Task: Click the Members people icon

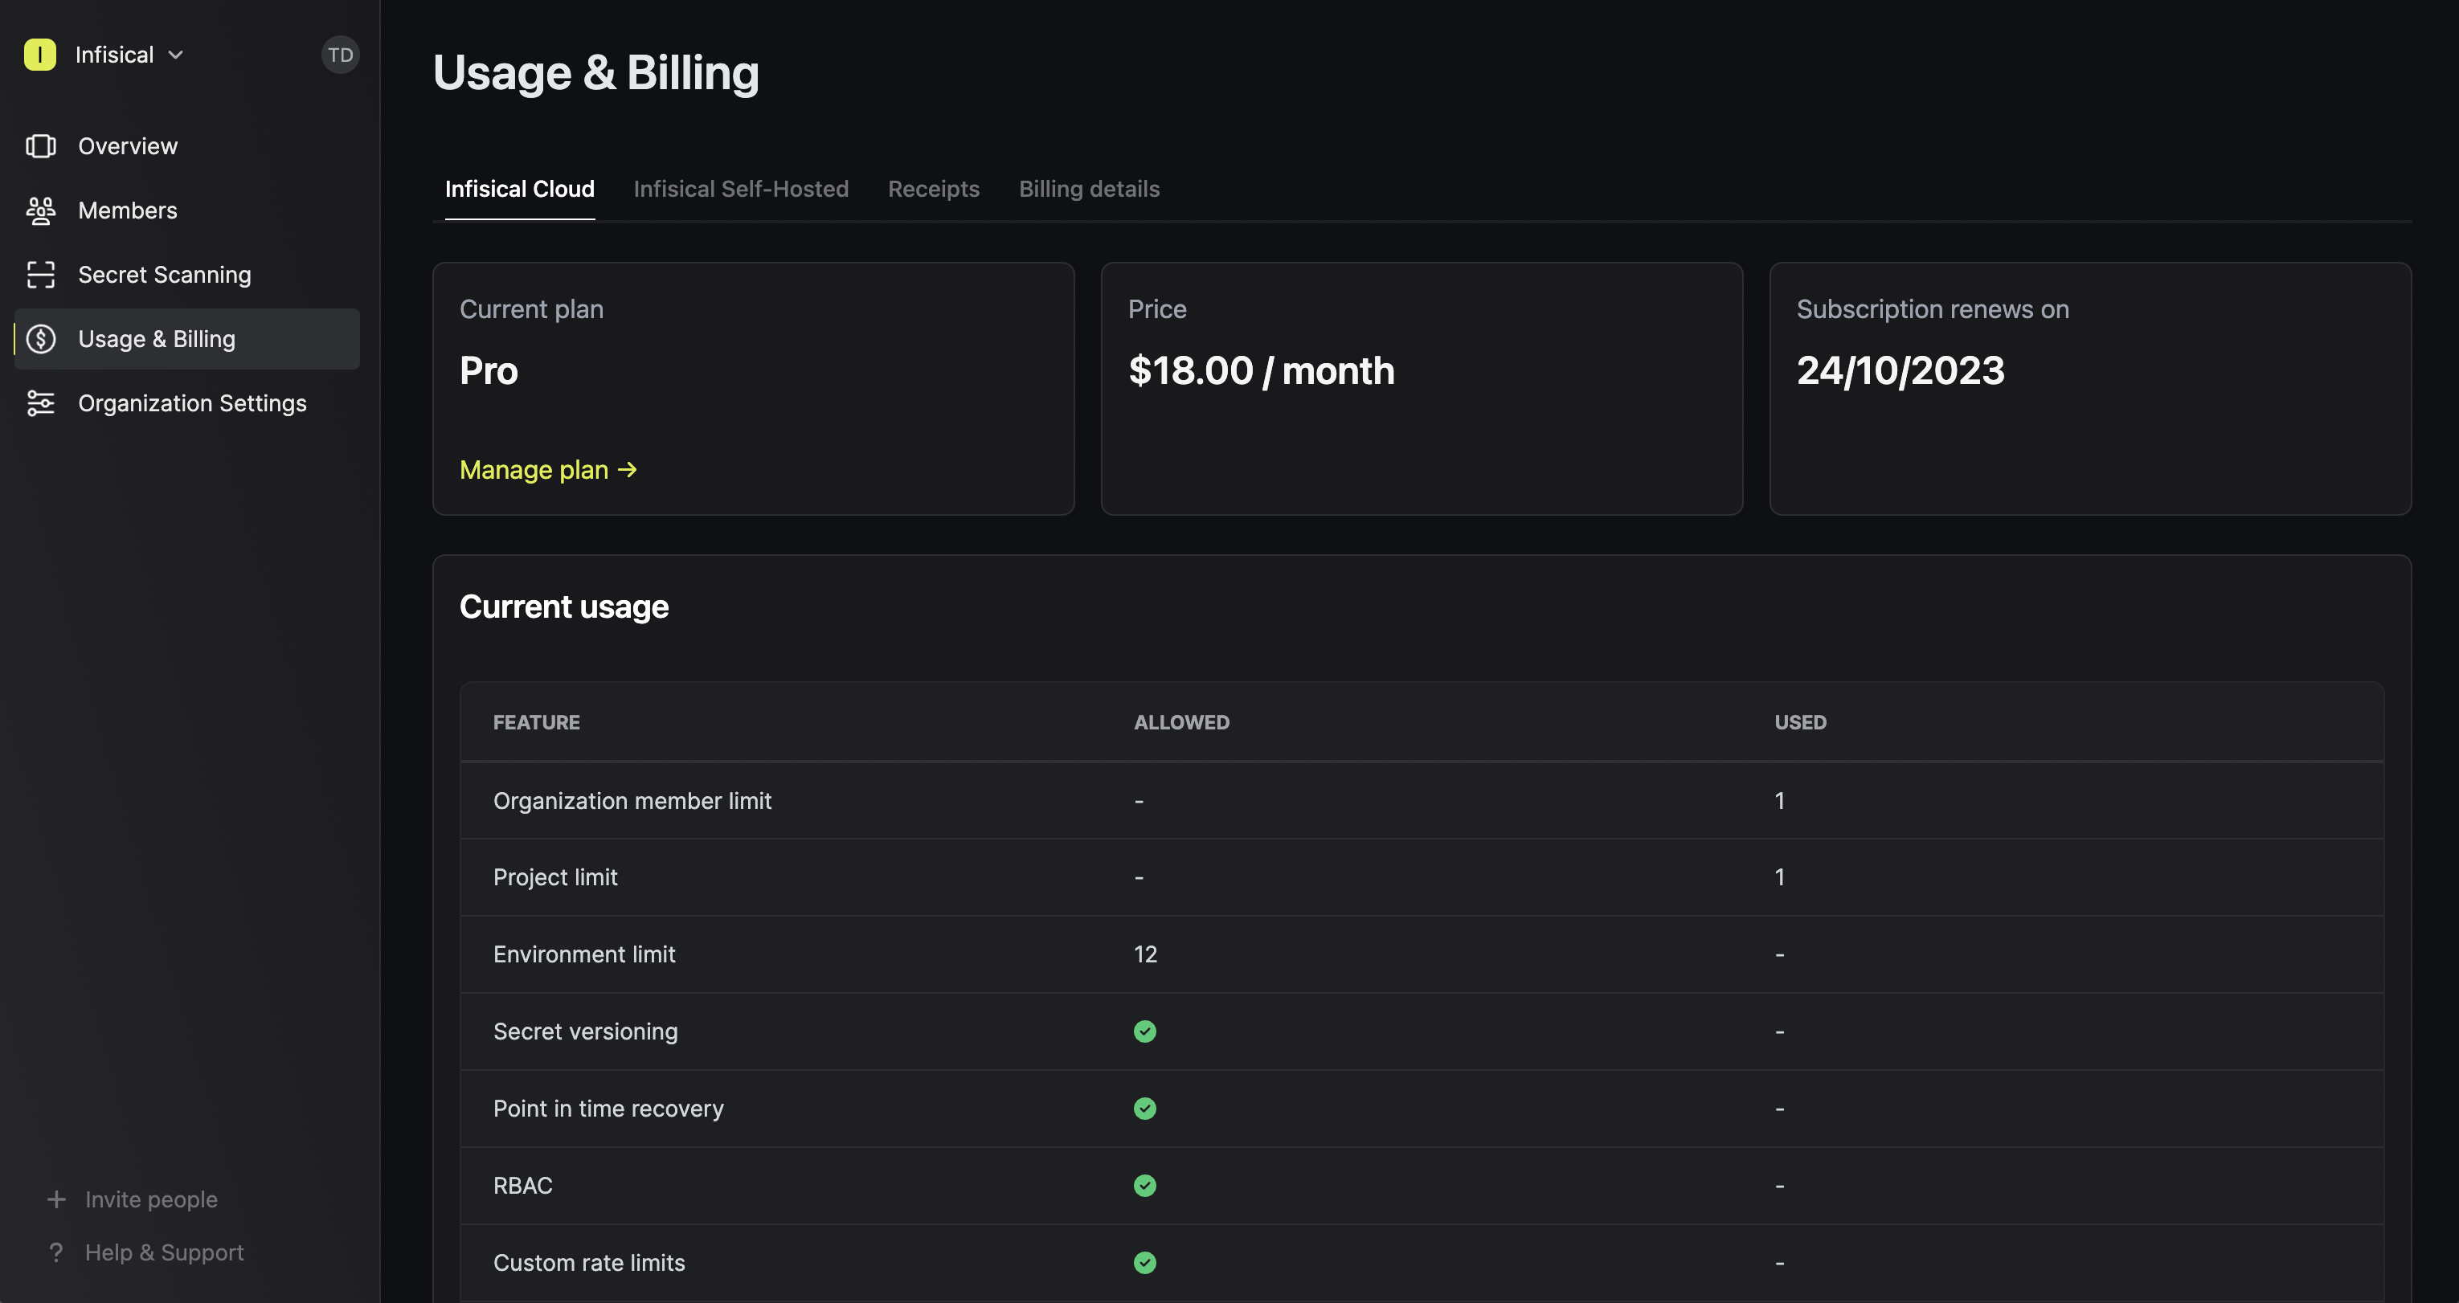Action: coord(41,210)
